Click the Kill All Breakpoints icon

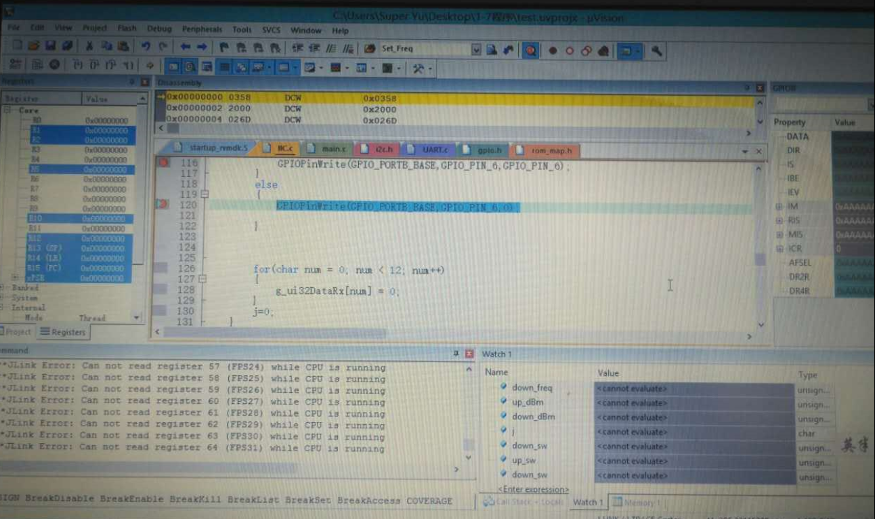coord(603,51)
